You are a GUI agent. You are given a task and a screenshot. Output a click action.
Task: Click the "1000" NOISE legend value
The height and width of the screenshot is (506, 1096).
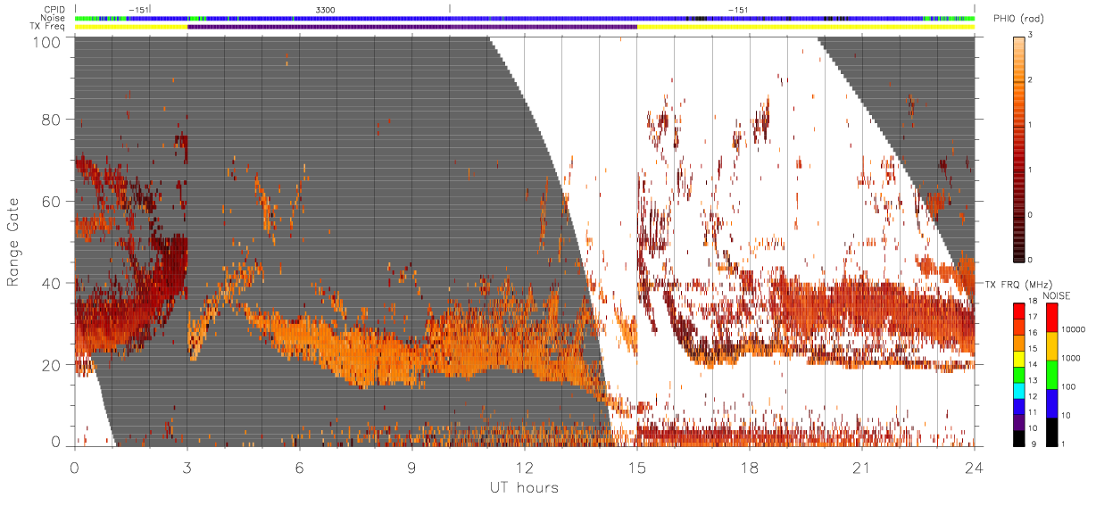coord(1071,358)
